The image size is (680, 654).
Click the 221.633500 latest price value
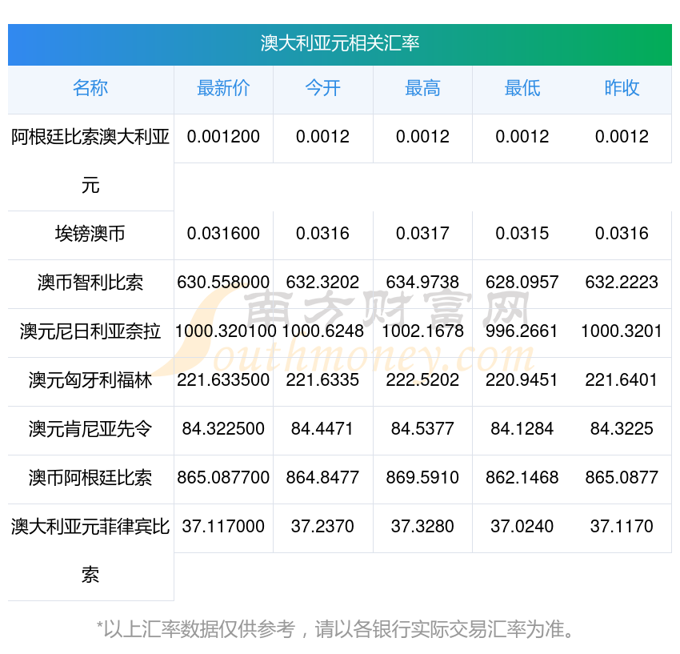(x=223, y=380)
